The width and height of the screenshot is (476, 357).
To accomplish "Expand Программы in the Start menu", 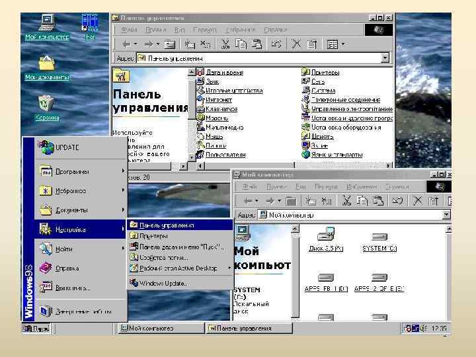I will click(x=81, y=172).
